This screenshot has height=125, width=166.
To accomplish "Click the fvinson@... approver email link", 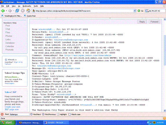I will [88, 105].
